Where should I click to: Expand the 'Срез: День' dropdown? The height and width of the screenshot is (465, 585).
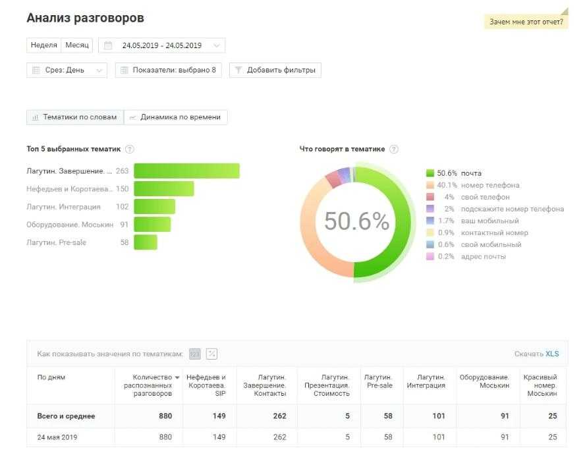pos(67,70)
